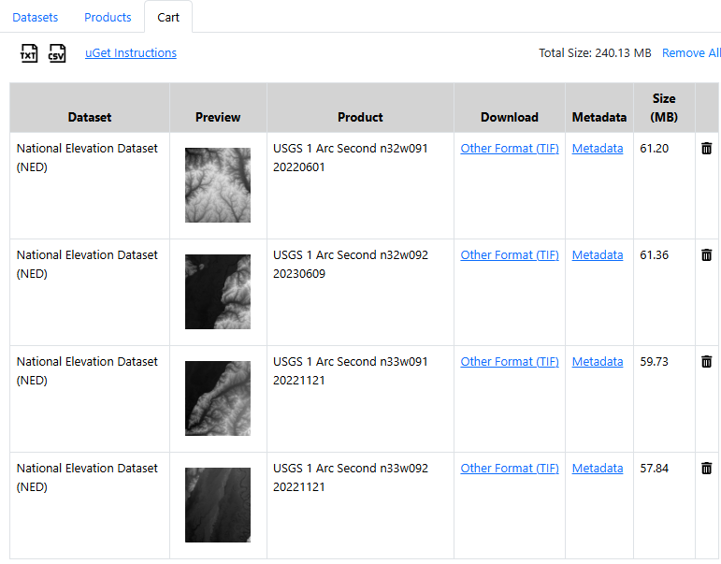This screenshot has height=564, width=721.
Task: View n32w092 elevation preview image
Action: point(218,292)
